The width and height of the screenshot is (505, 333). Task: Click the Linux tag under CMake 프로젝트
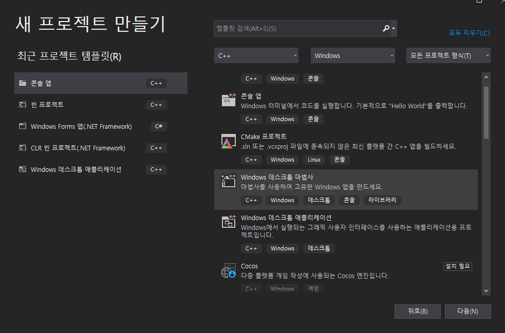point(314,160)
